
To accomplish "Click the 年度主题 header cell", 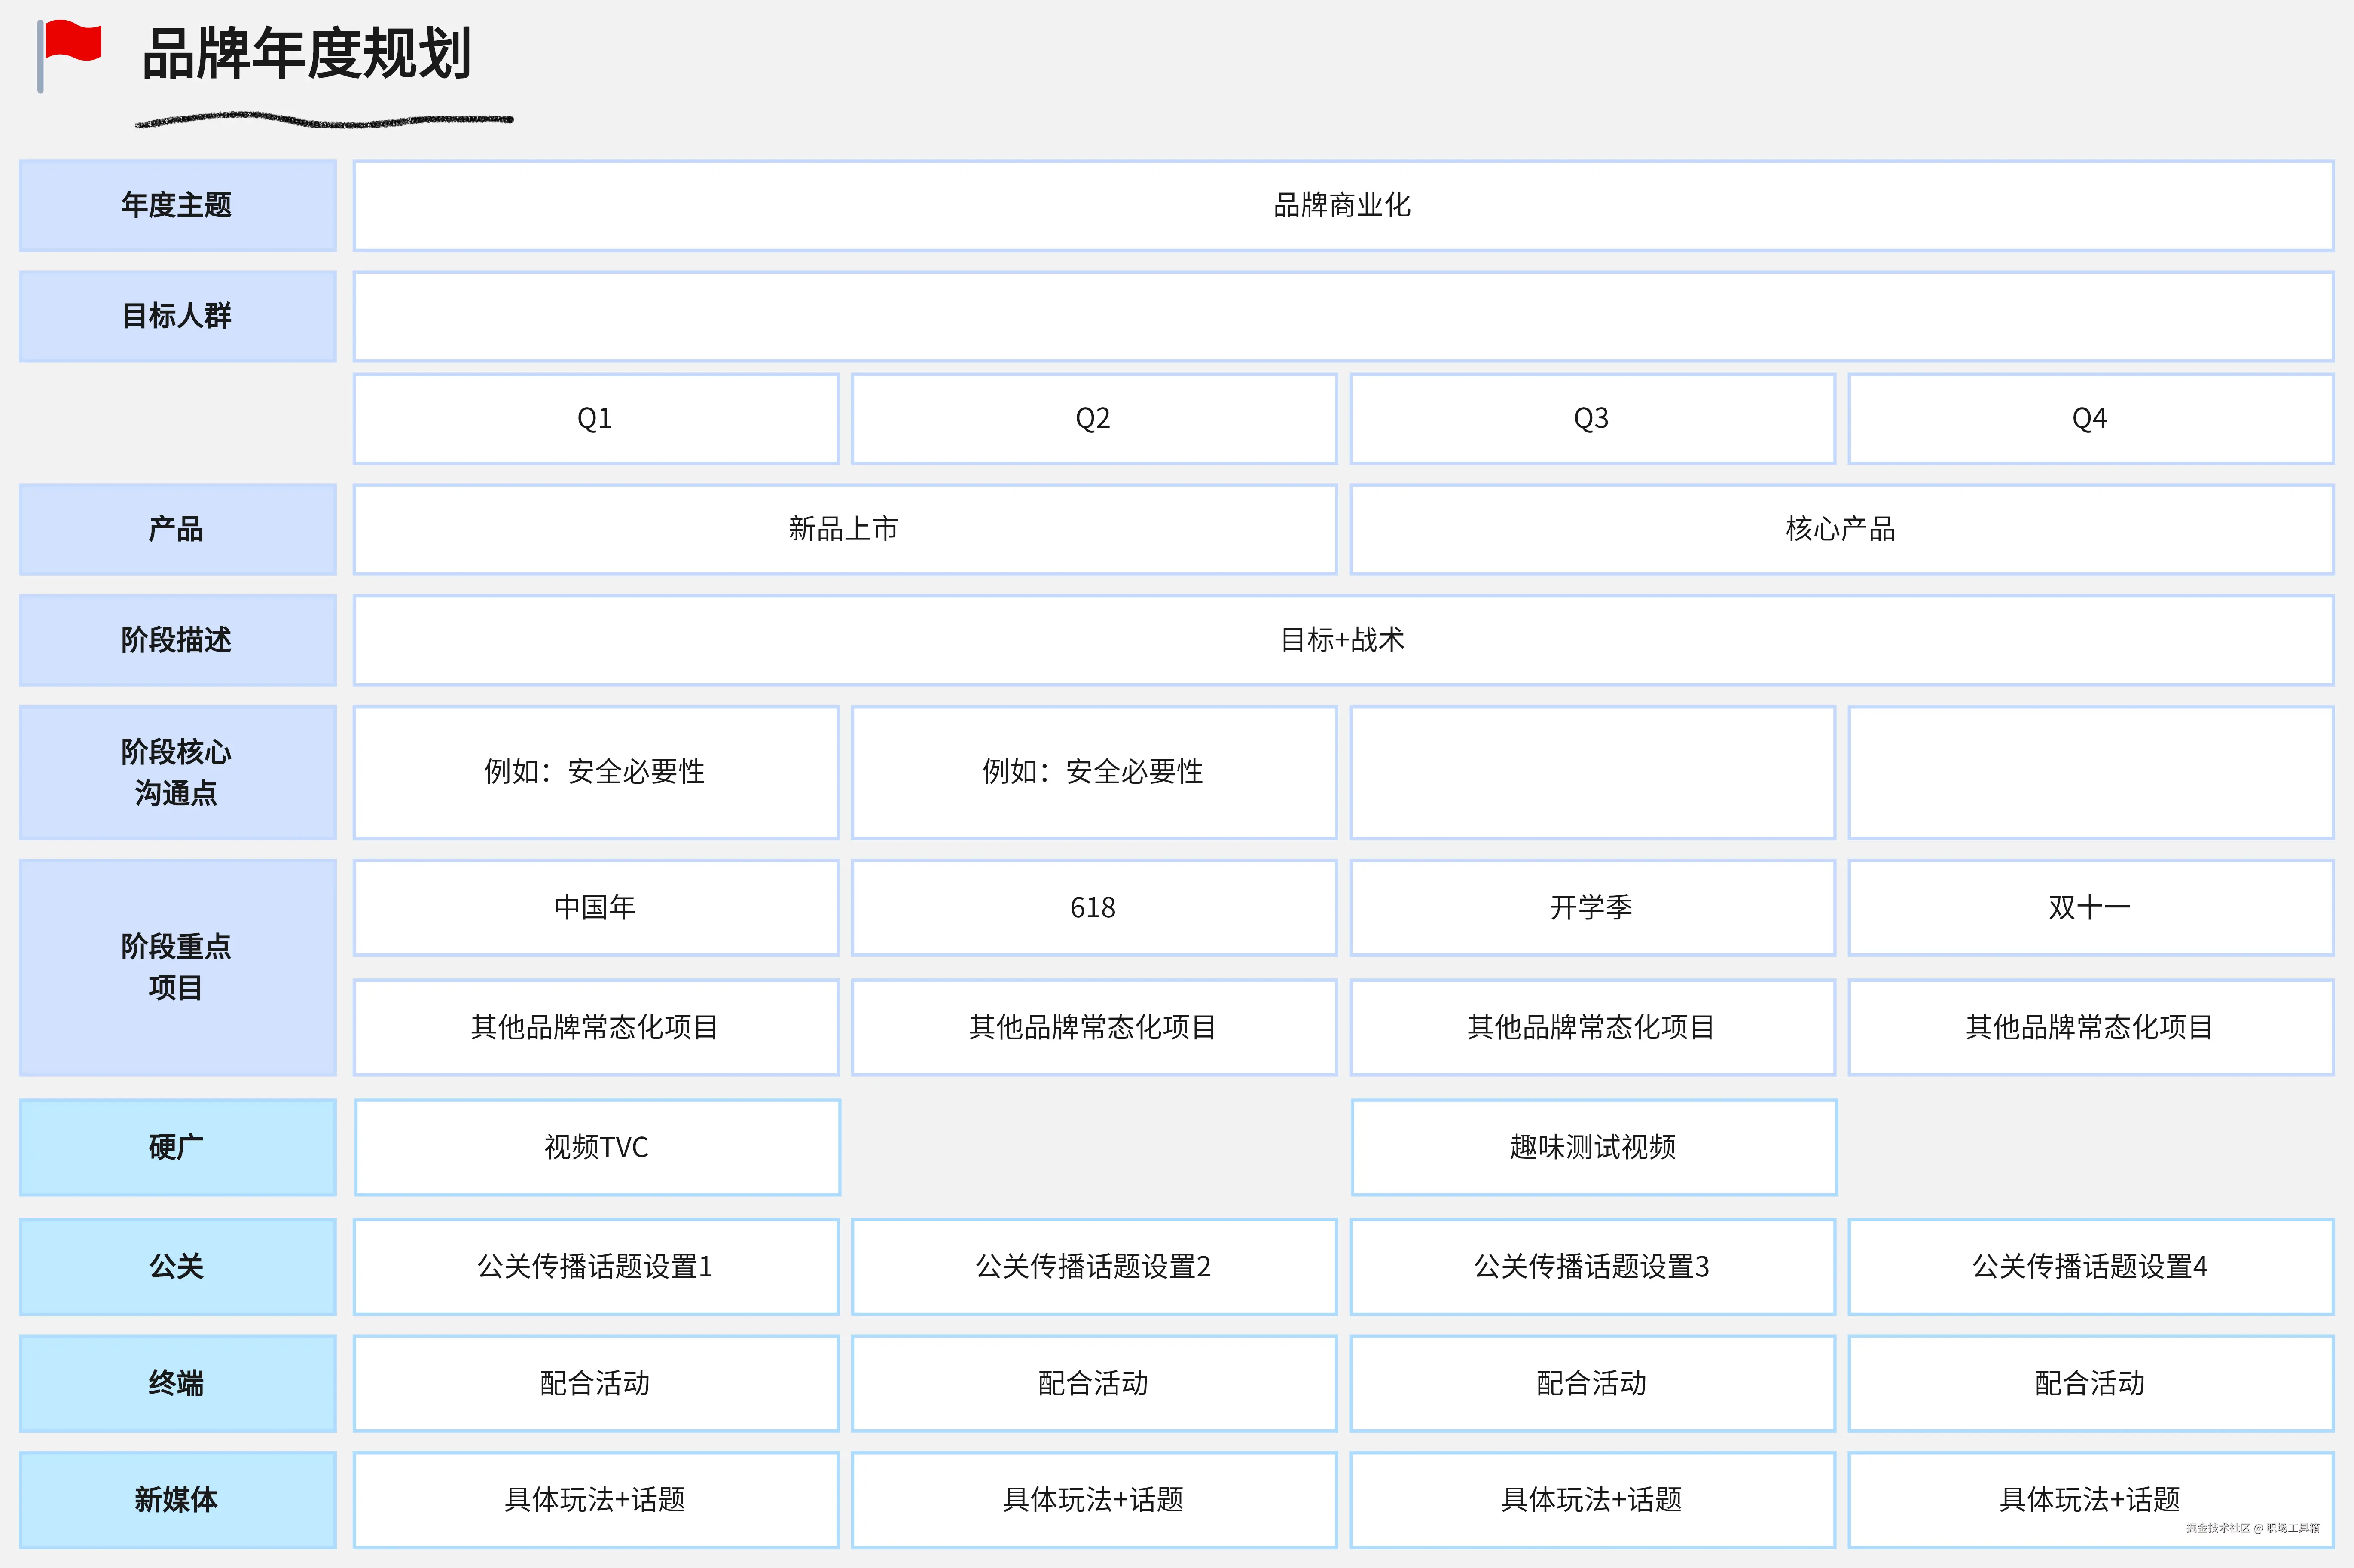I will 177,205.
